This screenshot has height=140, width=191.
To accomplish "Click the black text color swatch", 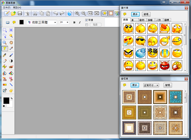I will point(22,22).
